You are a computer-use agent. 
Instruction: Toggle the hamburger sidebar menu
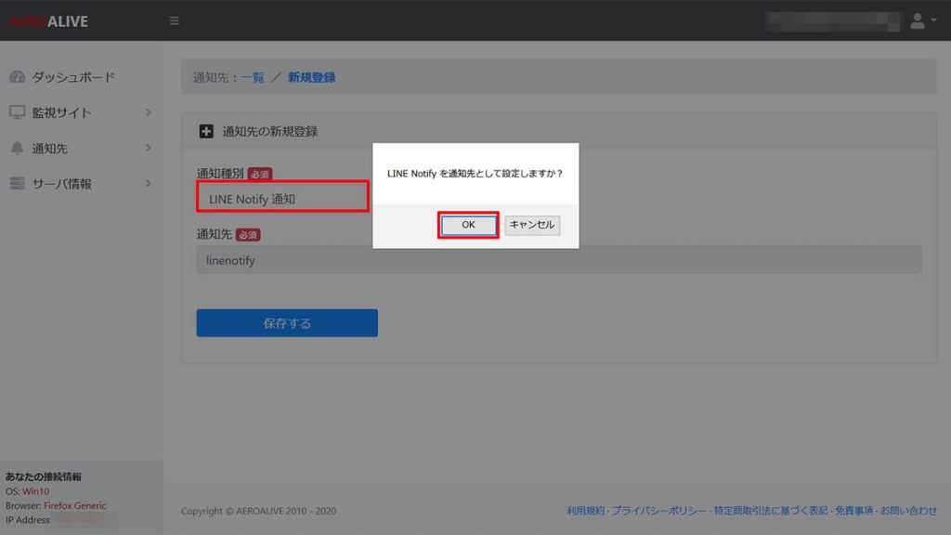coord(174,20)
